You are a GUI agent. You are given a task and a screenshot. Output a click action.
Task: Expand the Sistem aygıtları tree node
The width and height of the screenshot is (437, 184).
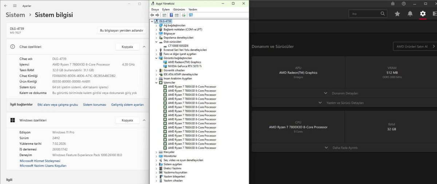(156, 164)
